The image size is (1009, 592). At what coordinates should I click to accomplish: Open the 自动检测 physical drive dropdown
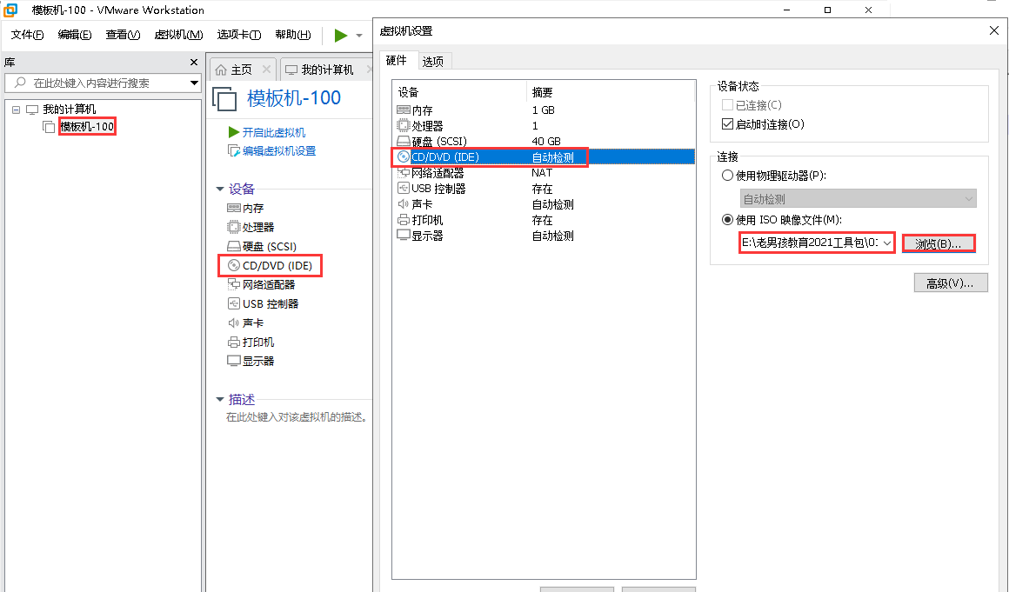[x=858, y=198]
